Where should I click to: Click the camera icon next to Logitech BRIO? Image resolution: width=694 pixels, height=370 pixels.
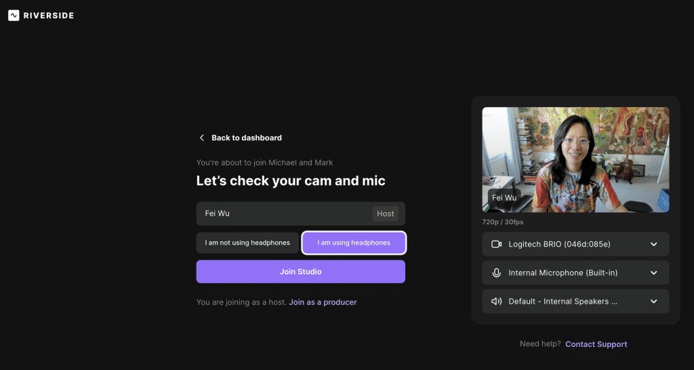point(497,245)
